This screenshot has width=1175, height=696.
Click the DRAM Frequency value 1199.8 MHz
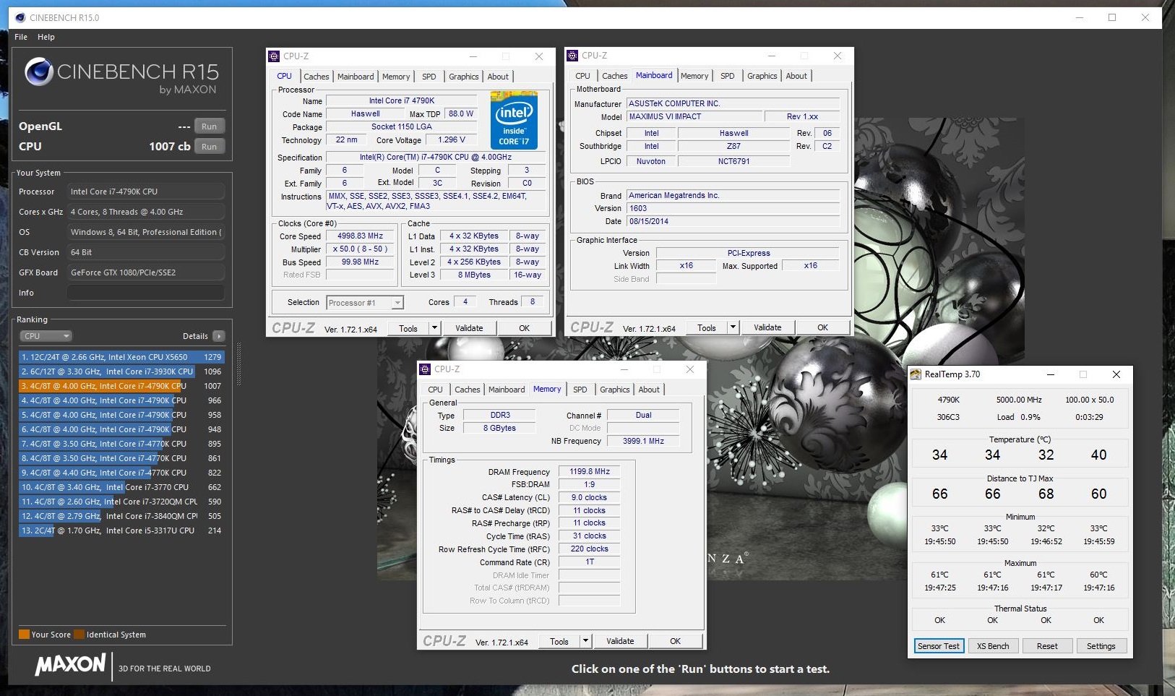590,471
